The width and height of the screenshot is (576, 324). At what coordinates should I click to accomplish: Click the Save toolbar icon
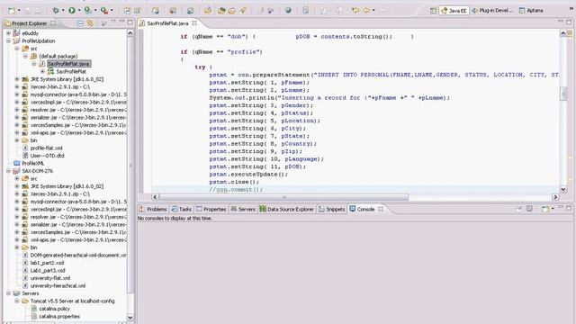(x=28, y=11)
